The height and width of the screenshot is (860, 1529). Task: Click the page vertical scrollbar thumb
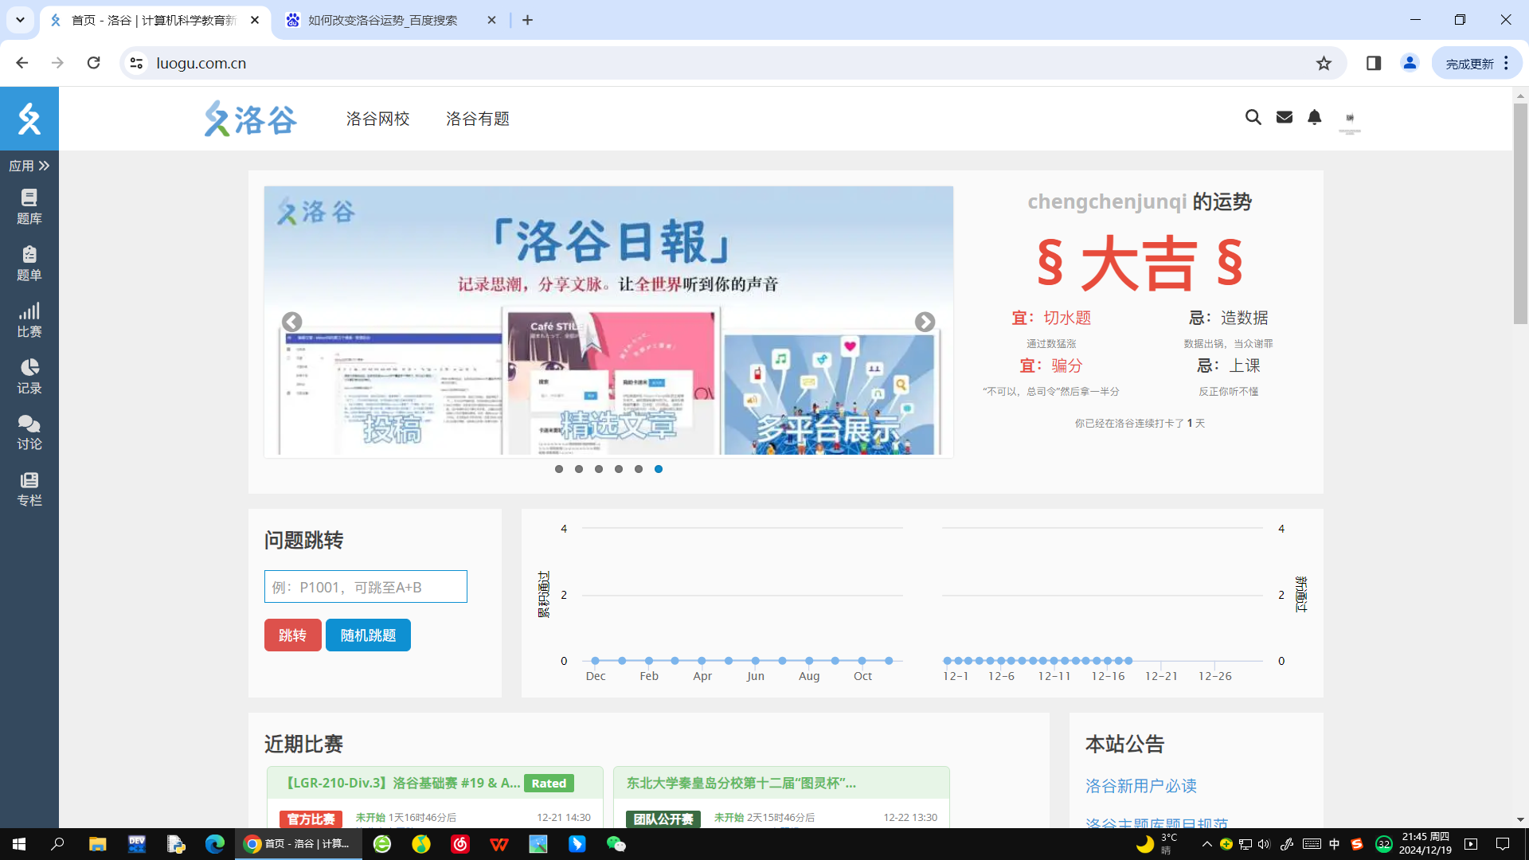point(1520,213)
